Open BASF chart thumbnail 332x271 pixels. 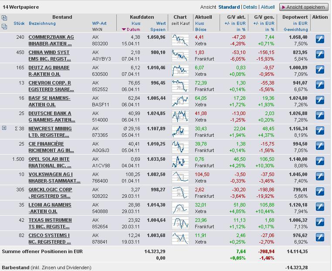(180, 101)
